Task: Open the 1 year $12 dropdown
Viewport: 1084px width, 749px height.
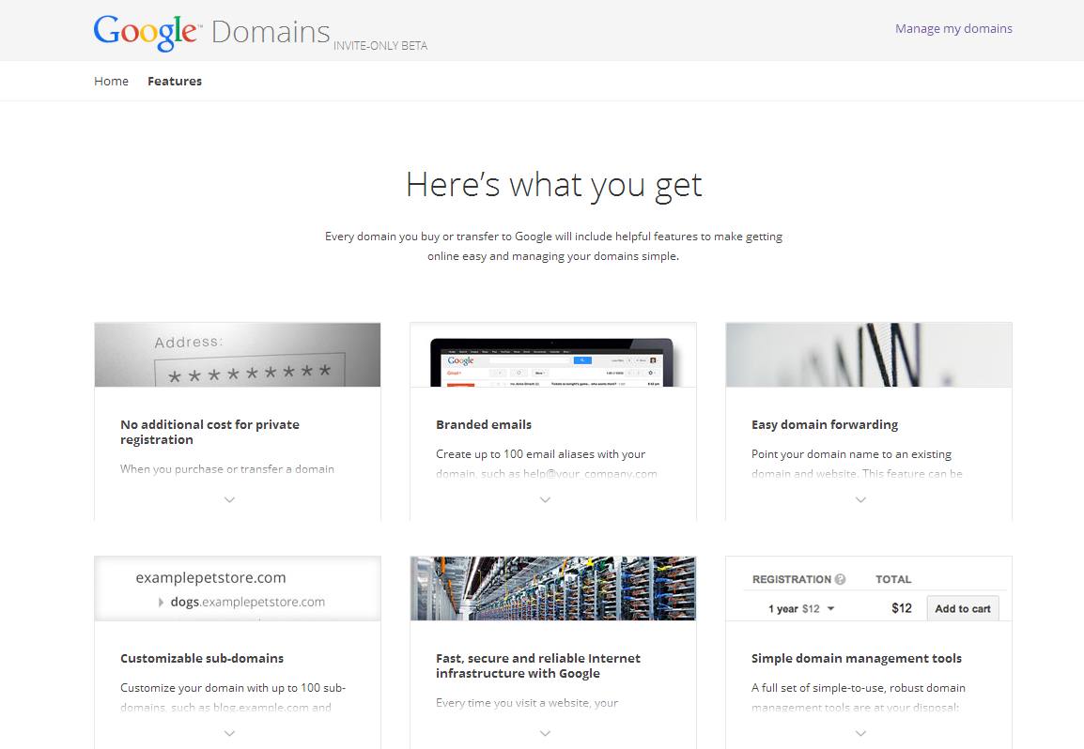Action: click(801, 608)
